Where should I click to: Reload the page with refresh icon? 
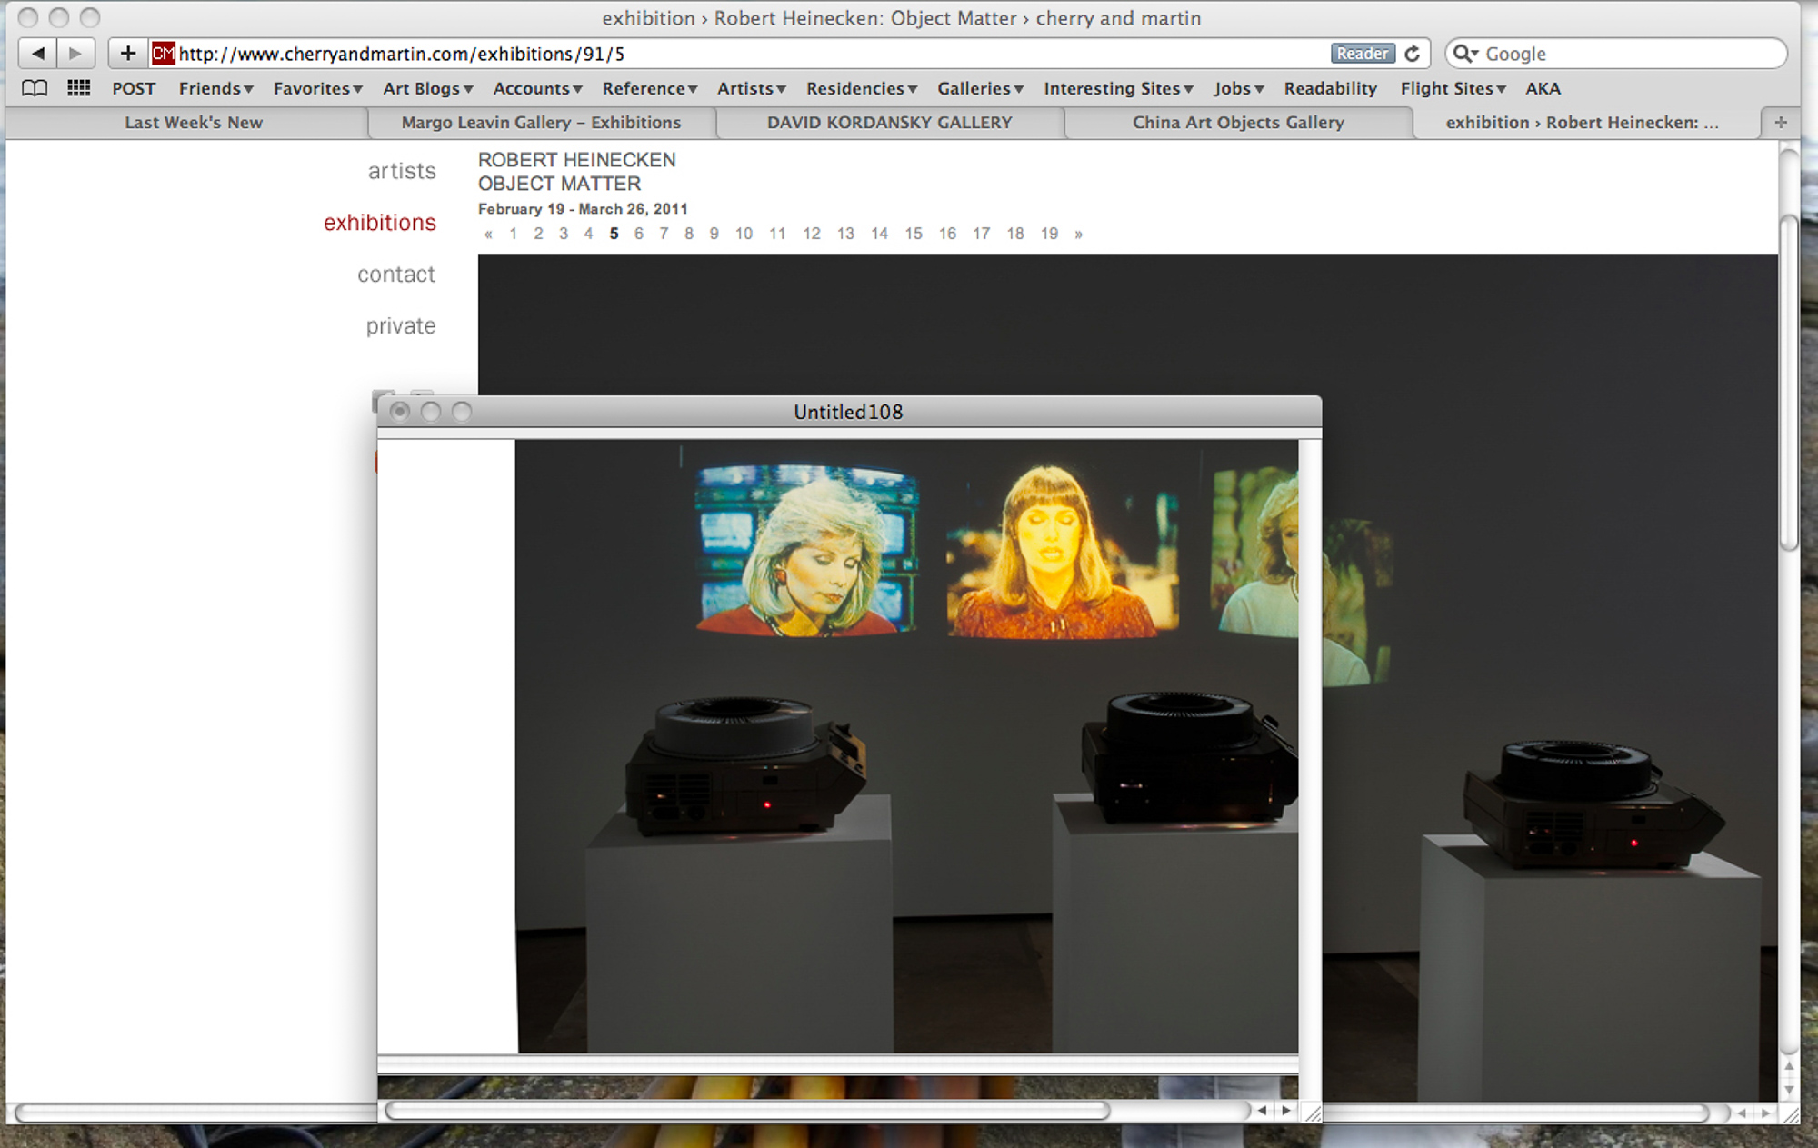click(1412, 54)
